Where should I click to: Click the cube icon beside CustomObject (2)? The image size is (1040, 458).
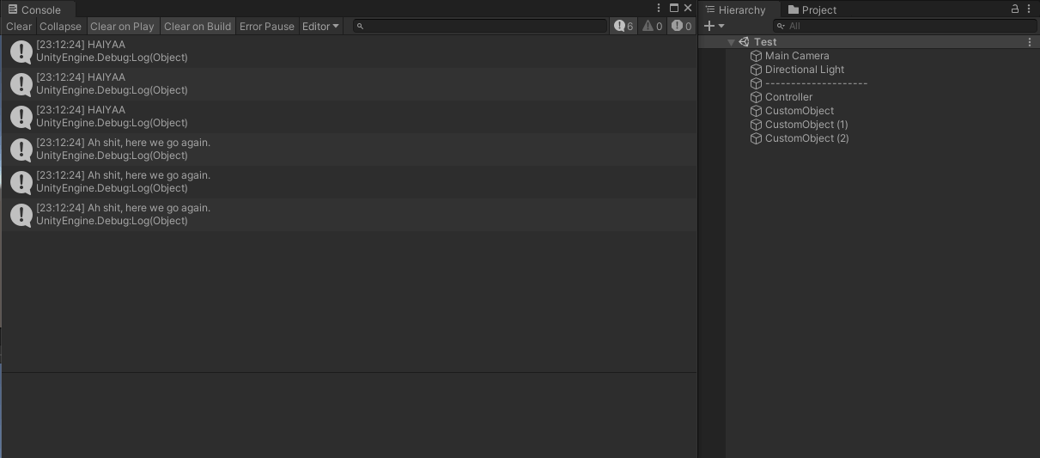[x=757, y=138]
